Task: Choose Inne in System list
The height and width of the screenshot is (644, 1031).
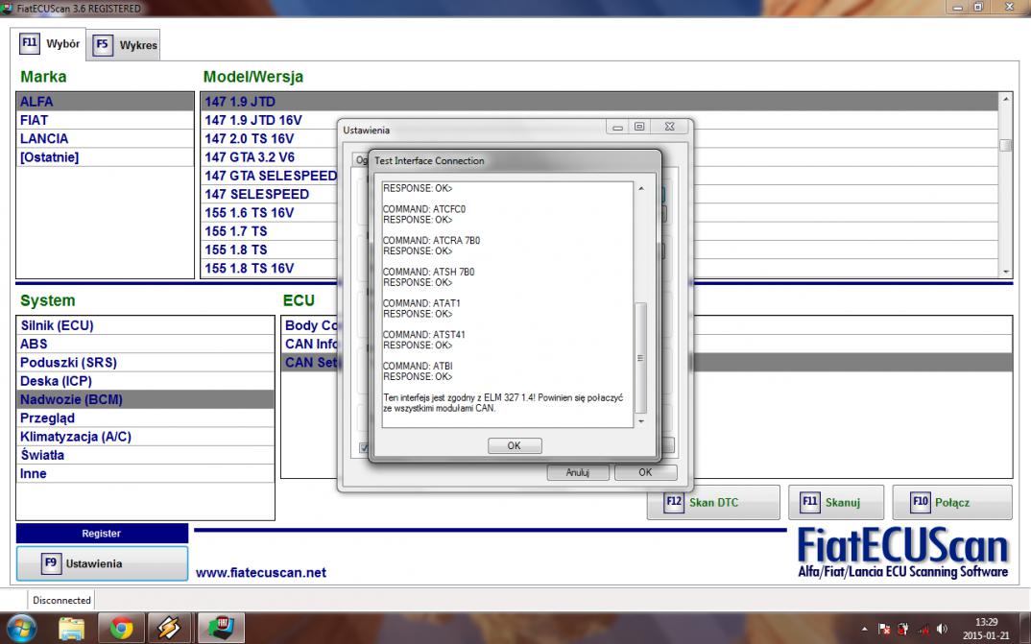Action: coord(145,473)
